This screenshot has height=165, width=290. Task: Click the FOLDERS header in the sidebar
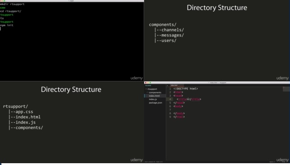click(148, 85)
